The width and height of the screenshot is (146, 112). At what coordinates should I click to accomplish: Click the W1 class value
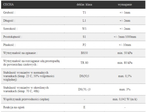tap(84, 29)
